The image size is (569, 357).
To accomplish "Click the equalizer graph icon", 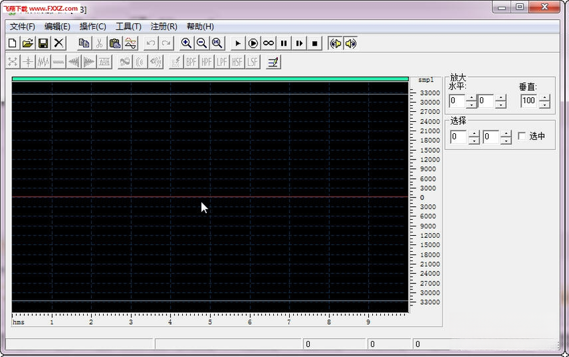I will click(104, 62).
